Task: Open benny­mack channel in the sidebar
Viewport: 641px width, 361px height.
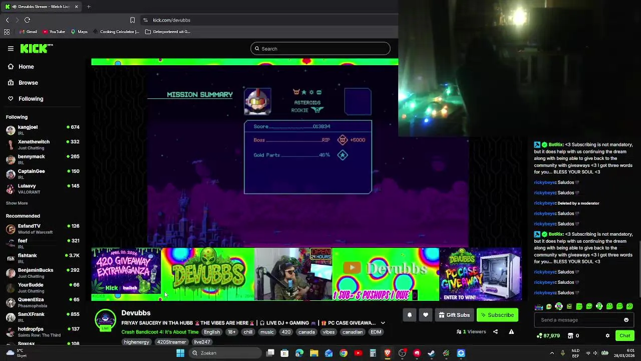Action: [43, 159]
